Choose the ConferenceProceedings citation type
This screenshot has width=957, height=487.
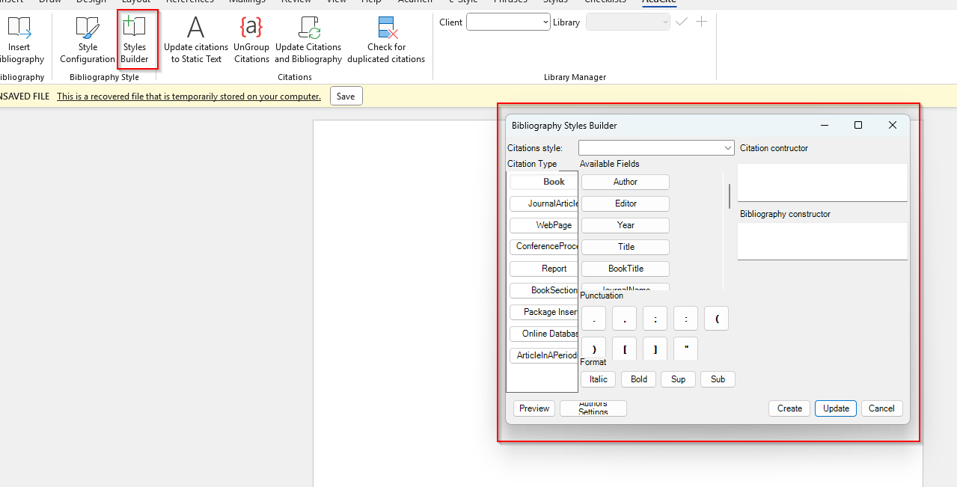(544, 246)
